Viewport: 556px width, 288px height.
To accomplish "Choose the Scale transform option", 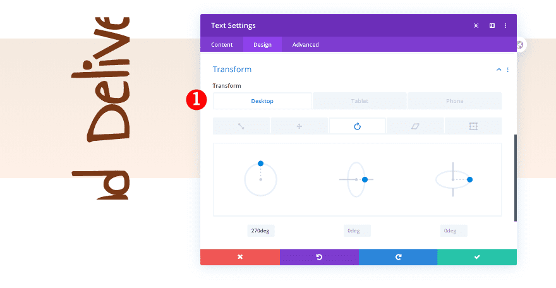I will [x=241, y=126].
